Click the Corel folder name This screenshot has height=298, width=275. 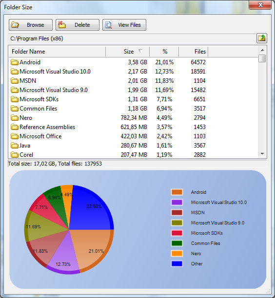tap(26, 155)
